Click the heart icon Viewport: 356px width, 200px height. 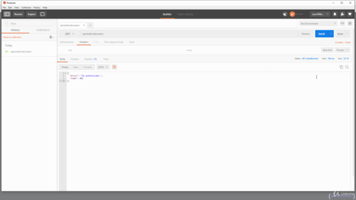(x=350, y=14)
